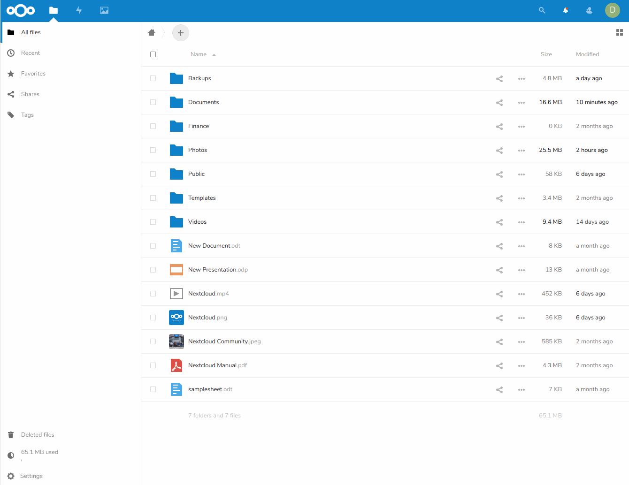Open the Gallery app icon in the header
629x485 pixels.
click(x=104, y=10)
